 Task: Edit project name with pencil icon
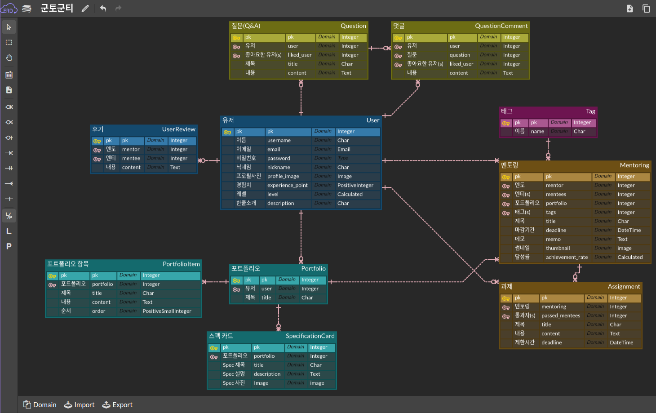[85, 9]
